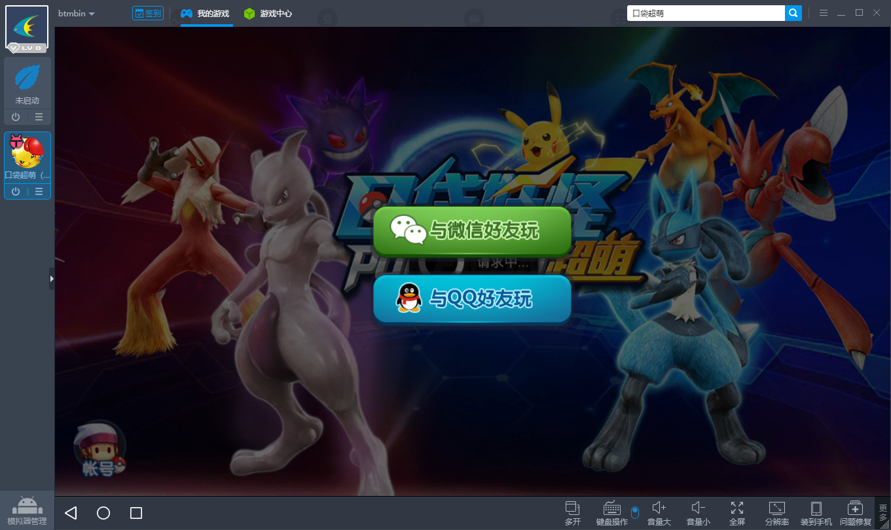Open the 键盘操作 keyboard mapping tool

pyautogui.click(x=612, y=513)
